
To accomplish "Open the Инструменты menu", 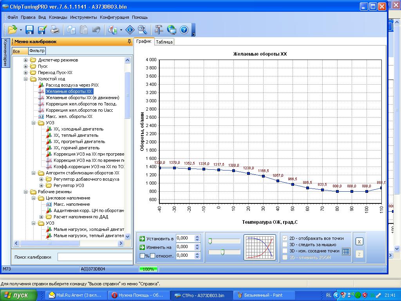I will pyautogui.click(x=83, y=17).
